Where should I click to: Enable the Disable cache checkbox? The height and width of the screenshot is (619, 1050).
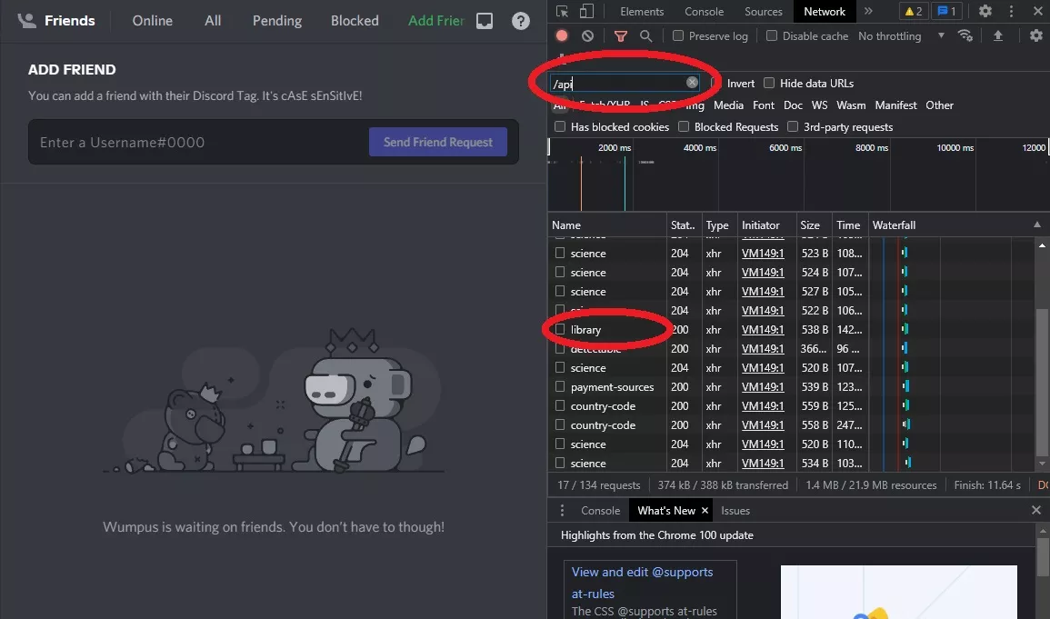[x=772, y=35]
